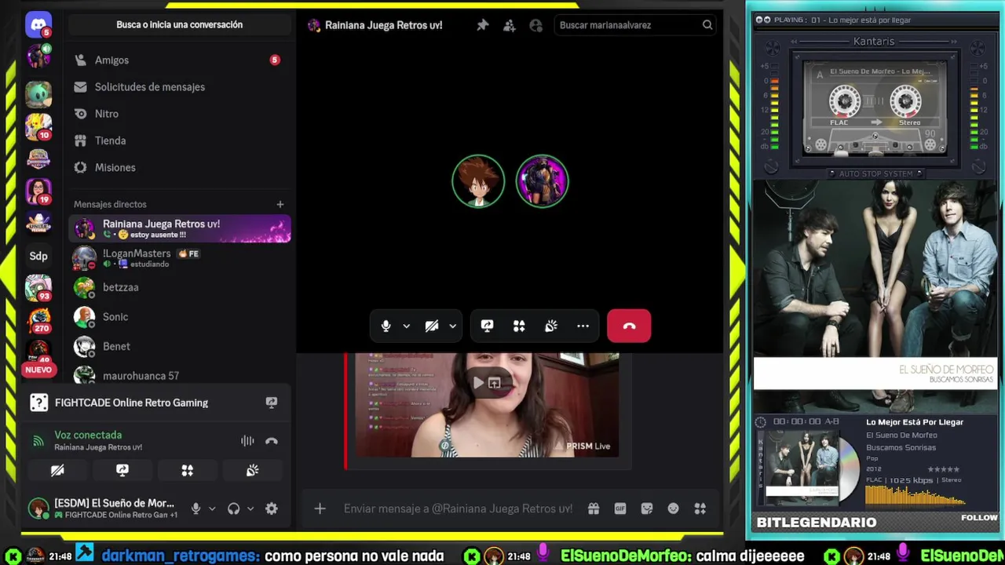Click Voz conectada status text
Image resolution: width=1005 pixels, height=565 pixels.
88,435
